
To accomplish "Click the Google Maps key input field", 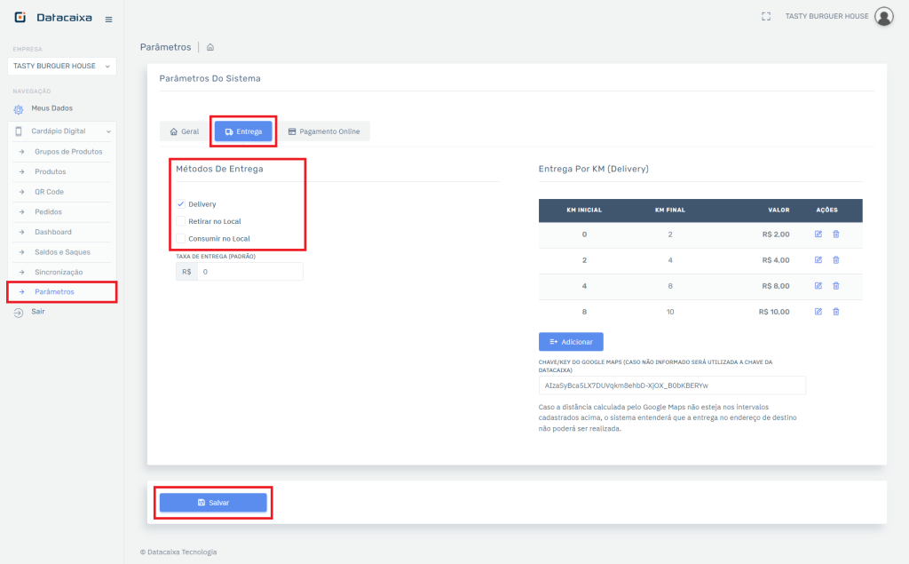I will pyautogui.click(x=671, y=385).
